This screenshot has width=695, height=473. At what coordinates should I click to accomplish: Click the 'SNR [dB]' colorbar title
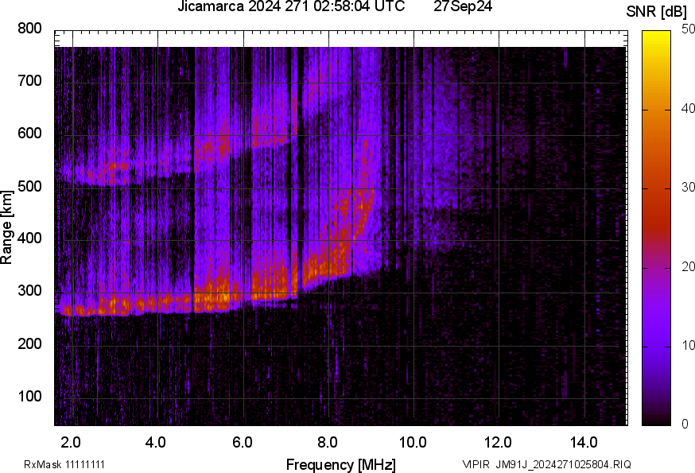[x=657, y=12]
